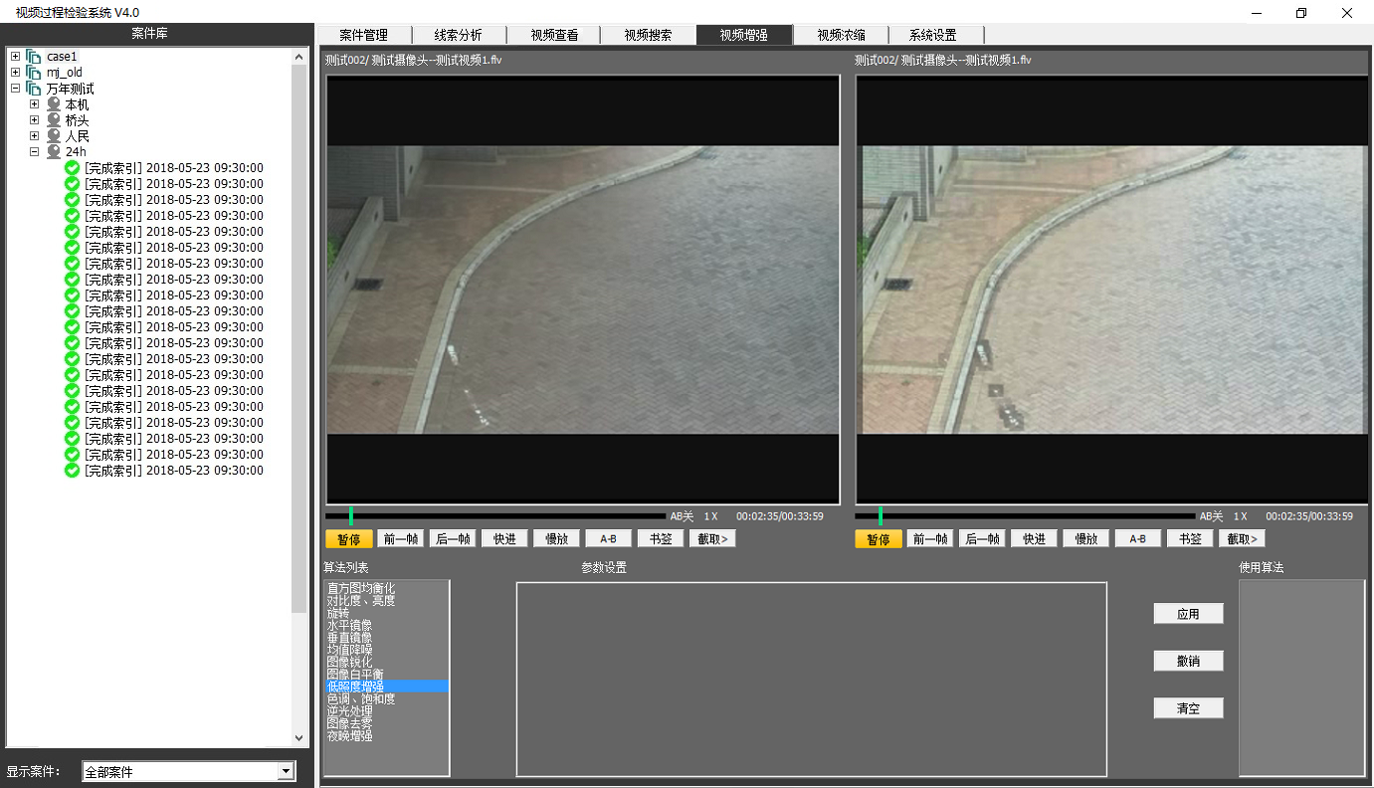Click the 万年测试 case folder icon

[34, 89]
